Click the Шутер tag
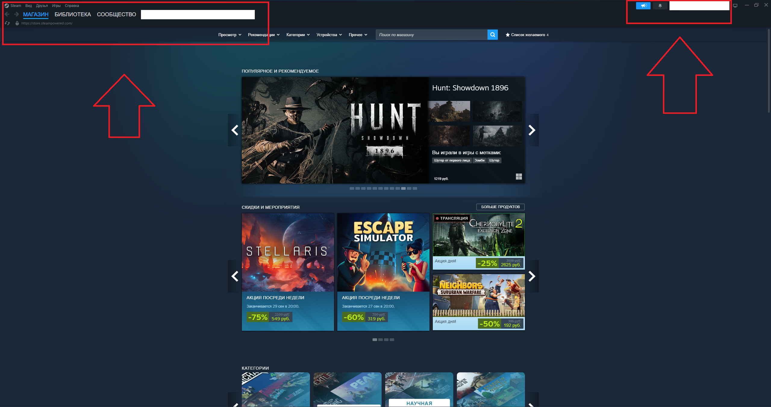This screenshot has height=407, width=771. [x=494, y=160]
